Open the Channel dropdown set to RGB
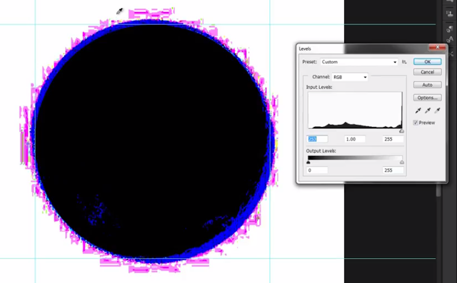Viewport: 457px width, 283px height. 350,77
